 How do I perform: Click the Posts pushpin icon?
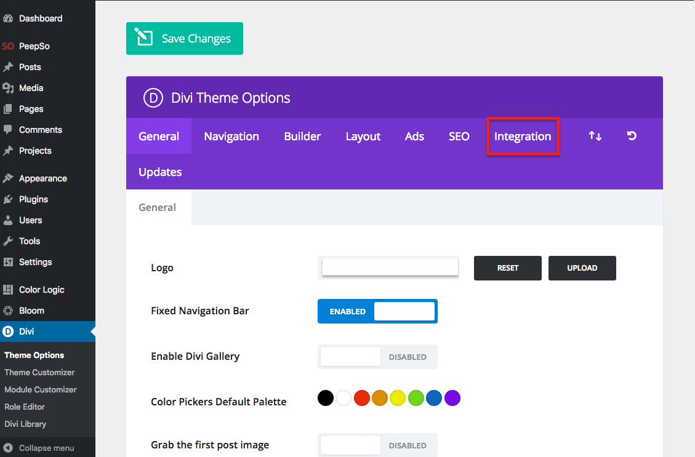coord(8,67)
